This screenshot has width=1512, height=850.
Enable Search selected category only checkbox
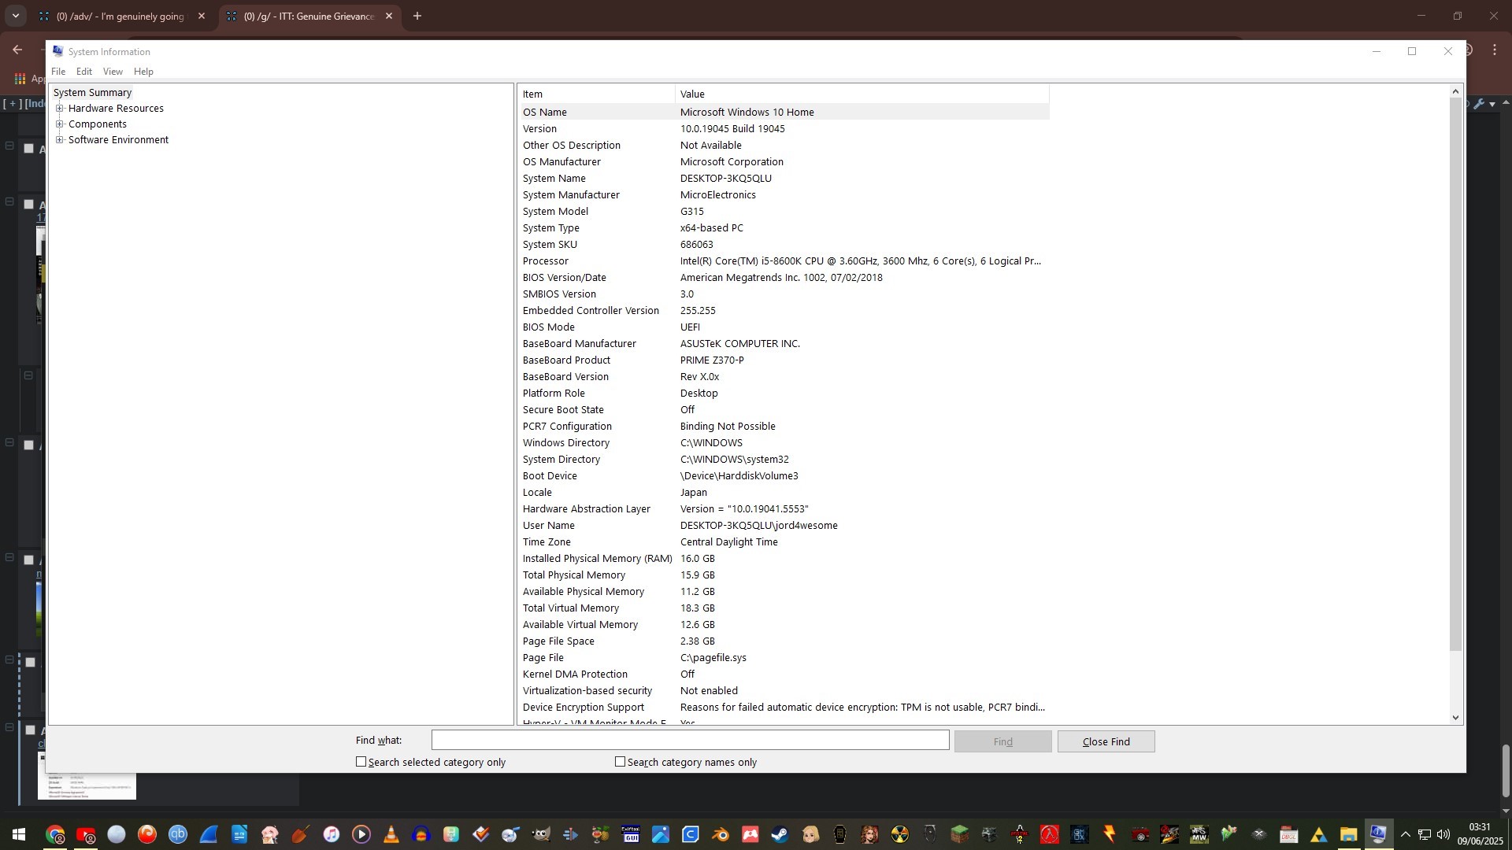coord(361,762)
